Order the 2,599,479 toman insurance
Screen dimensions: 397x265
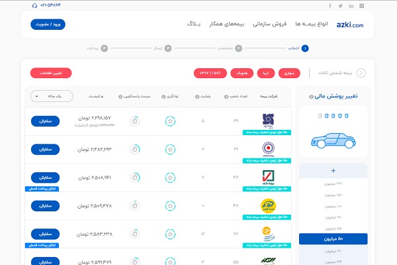pyautogui.click(x=45, y=262)
